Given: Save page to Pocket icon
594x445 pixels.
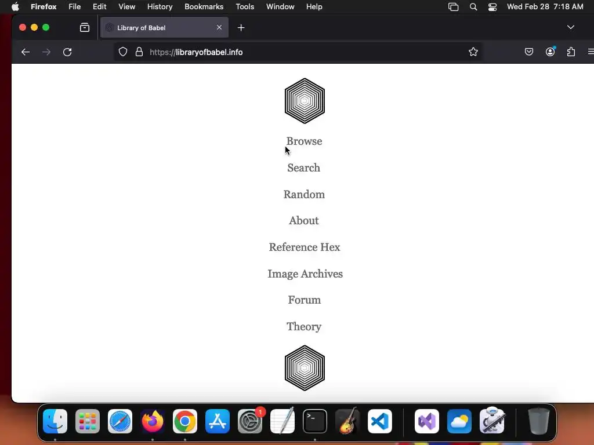Looking at the screenshot, I should [x=529, y=52].
